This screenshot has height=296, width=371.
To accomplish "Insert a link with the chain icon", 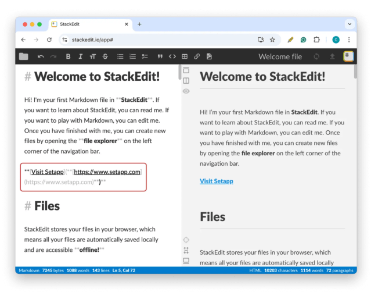I will click(197, 56).
